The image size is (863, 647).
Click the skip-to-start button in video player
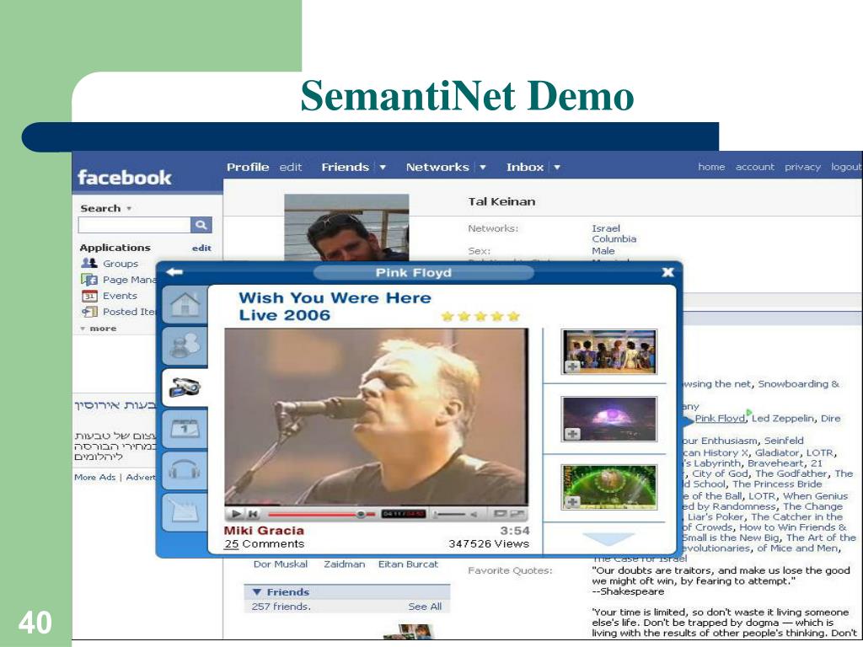pyautogui.click(x=253, y=514)
